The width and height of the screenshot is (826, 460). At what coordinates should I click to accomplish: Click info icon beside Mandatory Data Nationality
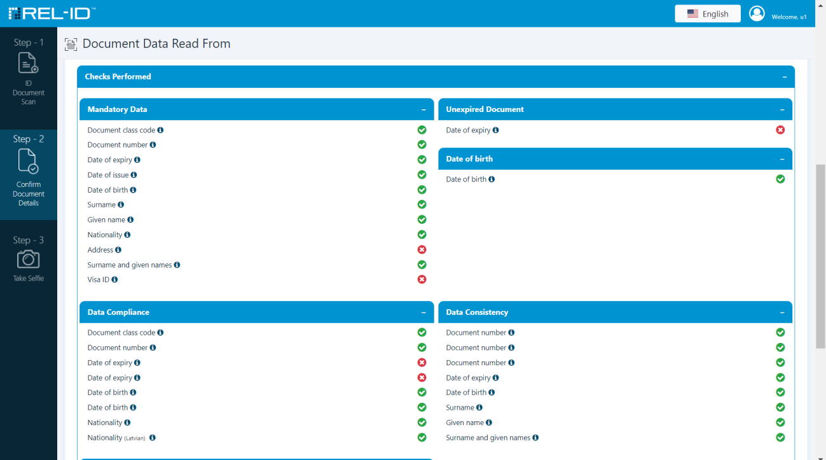click(127, 235)
